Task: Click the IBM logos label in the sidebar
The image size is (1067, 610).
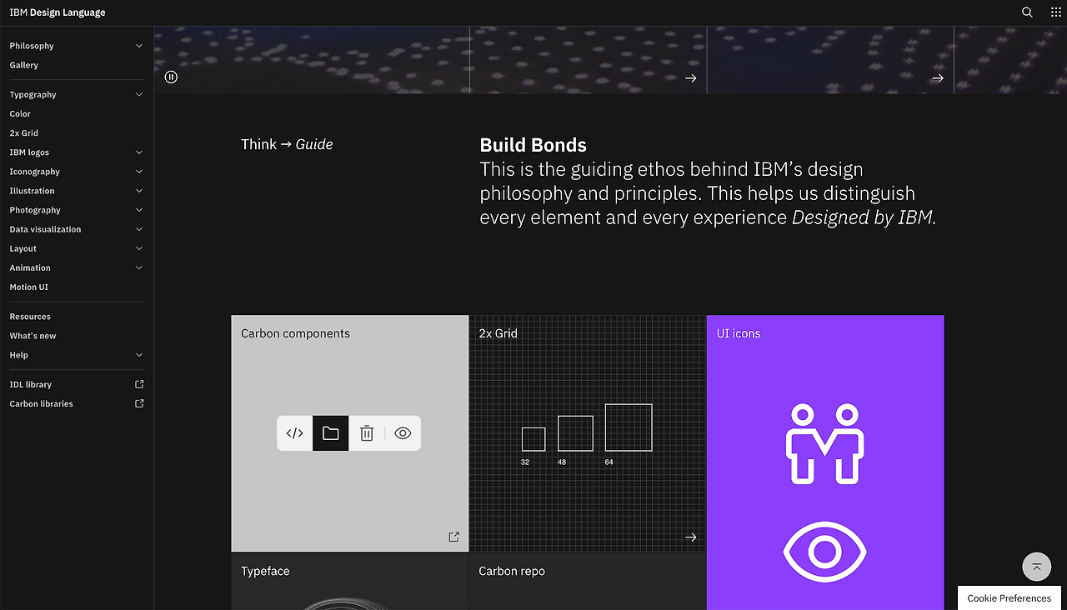Action: (29, 152)
